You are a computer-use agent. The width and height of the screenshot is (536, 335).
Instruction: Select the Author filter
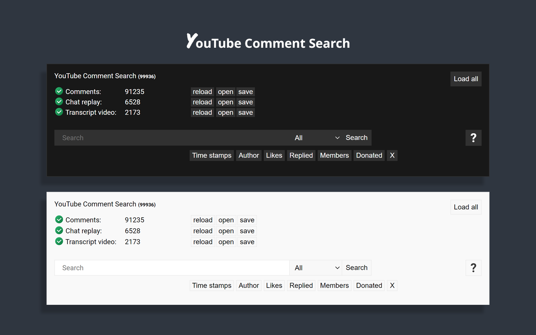click(x=248, y=155)
